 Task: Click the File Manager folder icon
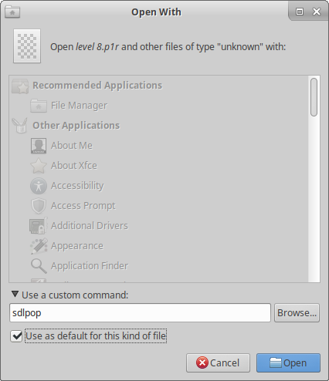[39, 106]
